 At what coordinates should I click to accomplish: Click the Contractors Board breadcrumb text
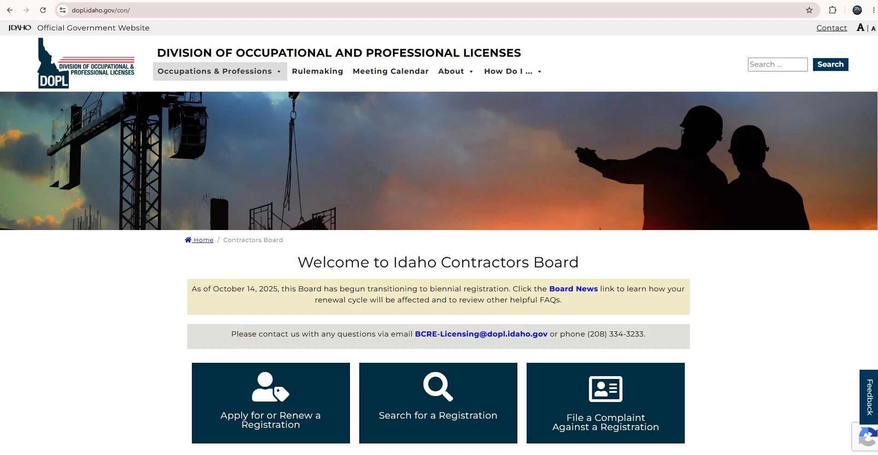253,240
